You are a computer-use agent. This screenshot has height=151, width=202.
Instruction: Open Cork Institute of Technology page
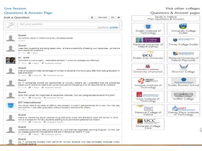[x=148, y=97]
